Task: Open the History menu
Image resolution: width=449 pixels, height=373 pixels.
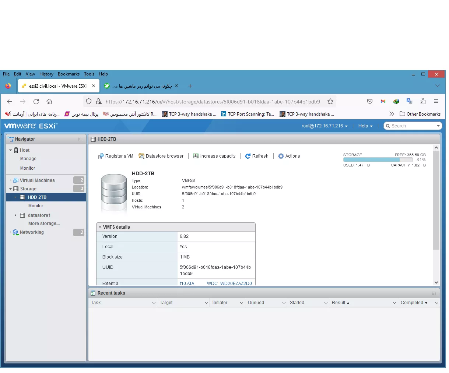Action: pos(46,74)
